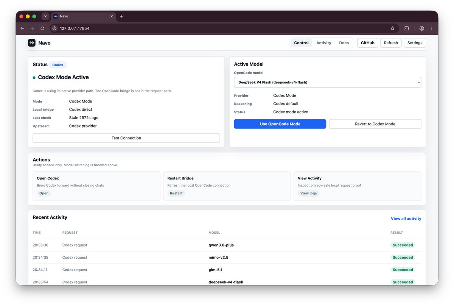Click the 20:34:38 time cell

point(40,258)
